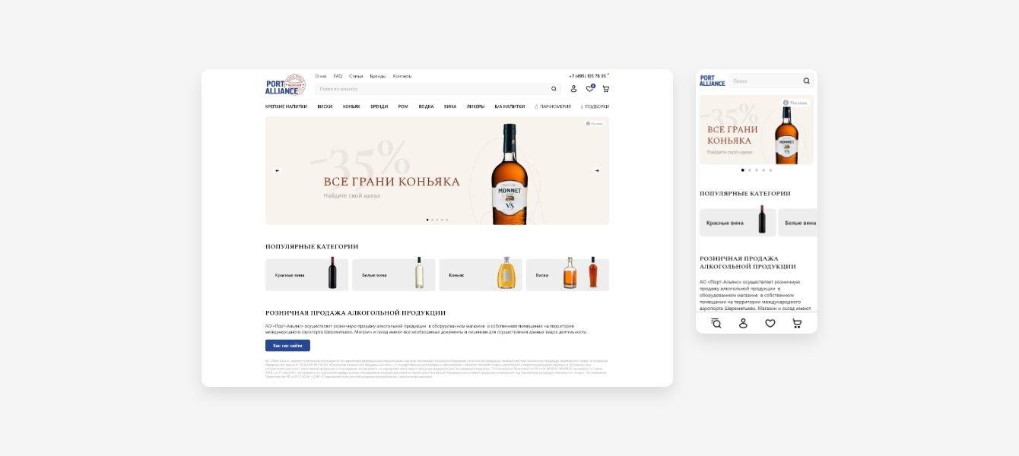Viewport: 1019px width, 456px height.
Task: Click the Port Alliance logo on desktop site
Action: point(285,85)
